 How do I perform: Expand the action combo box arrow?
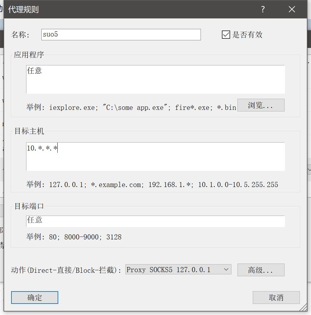pyautogui.click(x=226, y=270)
